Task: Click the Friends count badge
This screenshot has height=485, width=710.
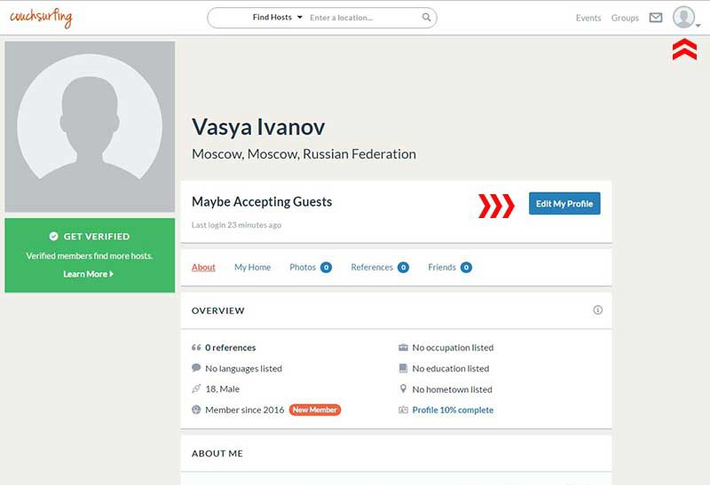Action: click(x=466, y=268)
